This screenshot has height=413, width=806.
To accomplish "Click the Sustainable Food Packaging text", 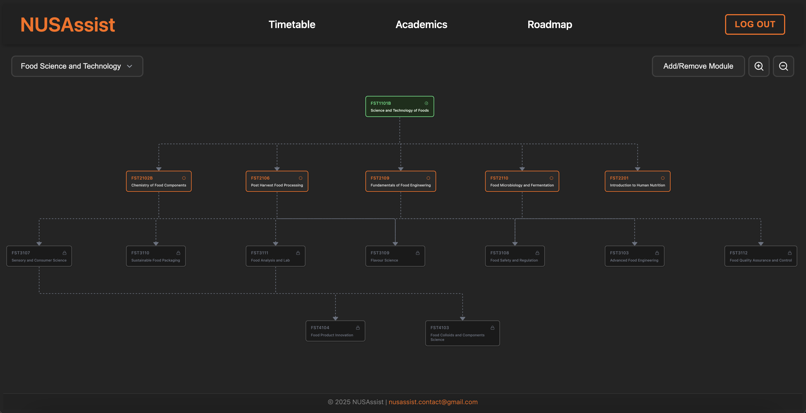I will click(x=155, y=260).
